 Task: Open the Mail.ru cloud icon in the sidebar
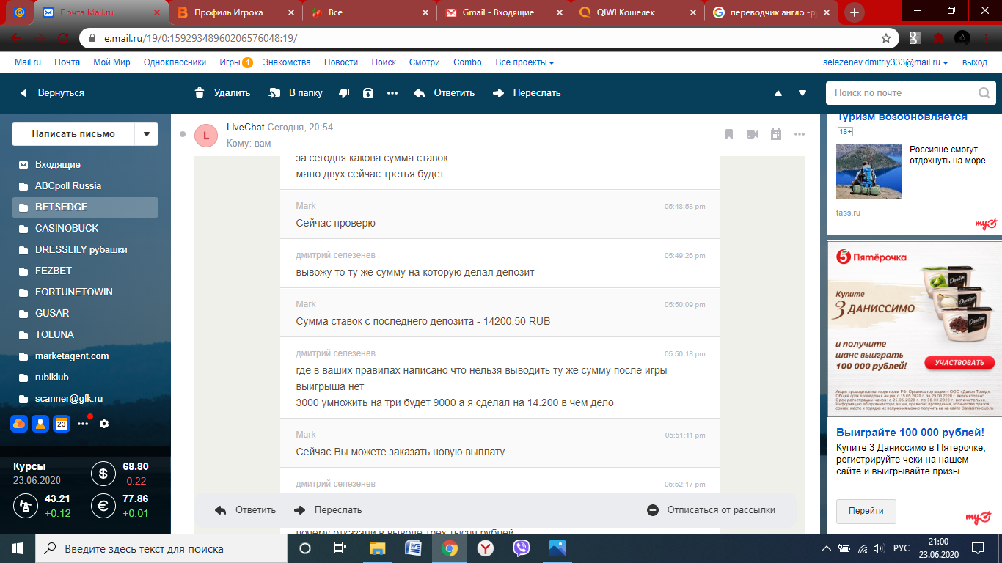click(19, 424)
